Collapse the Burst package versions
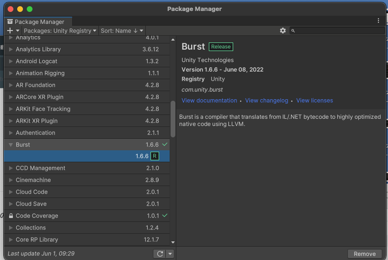The width and height of the screenshot is (388, 260). point(11,145)
